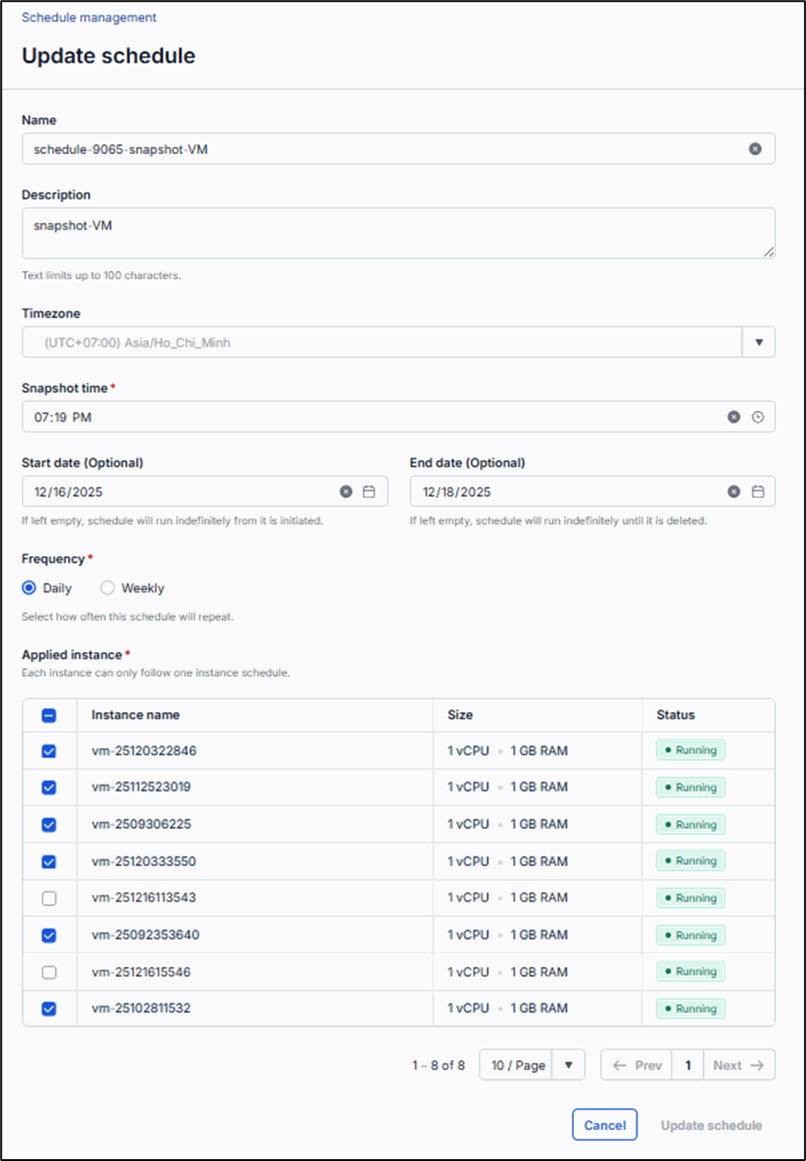Image resolution: width=806 pixels, height=1161 pixels.
Task: Uncheck instance vm-25092353640
Action: coord(49,935)
